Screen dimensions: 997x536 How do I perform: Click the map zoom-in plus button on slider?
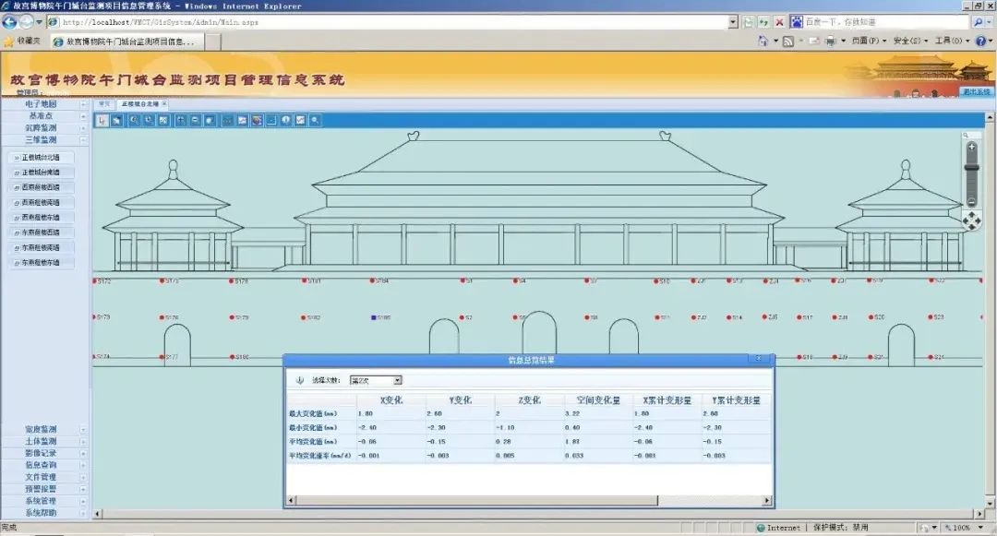971,147
